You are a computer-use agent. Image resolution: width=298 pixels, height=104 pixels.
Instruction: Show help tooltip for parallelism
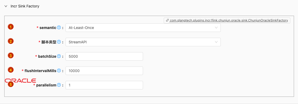tap(59, 85)
